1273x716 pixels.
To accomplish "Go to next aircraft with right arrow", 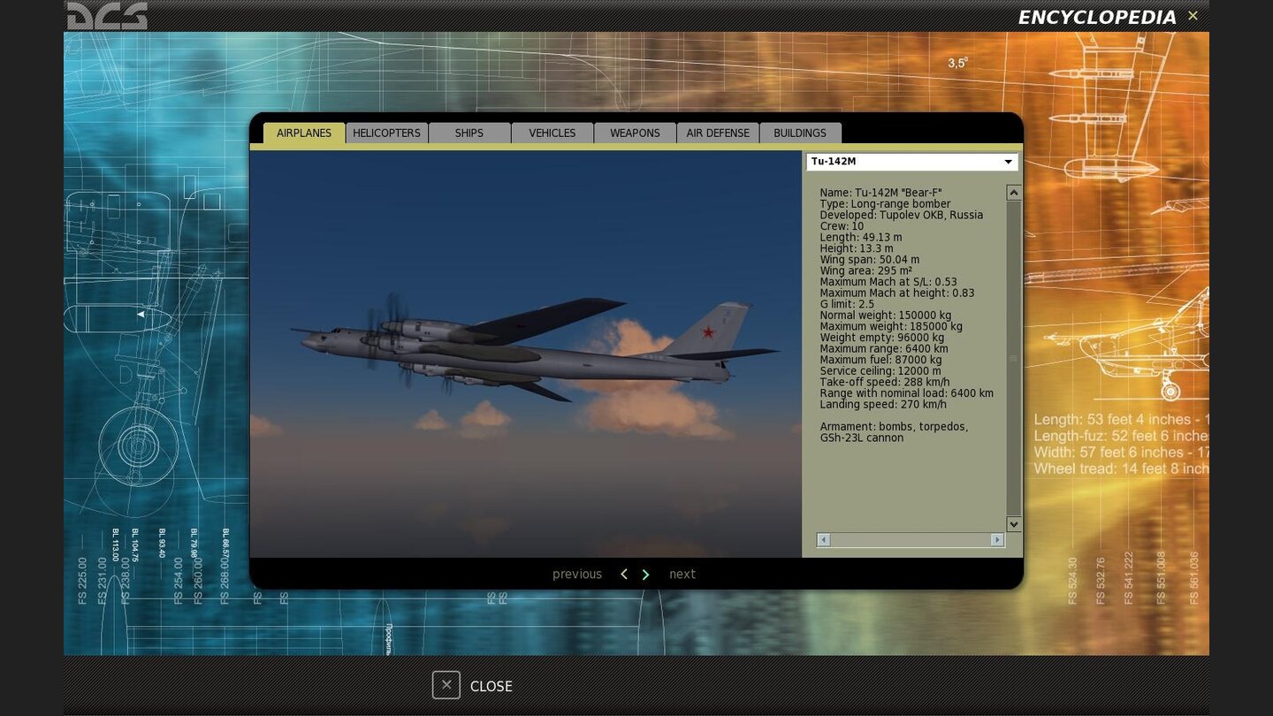I will (x=645, y=575).
